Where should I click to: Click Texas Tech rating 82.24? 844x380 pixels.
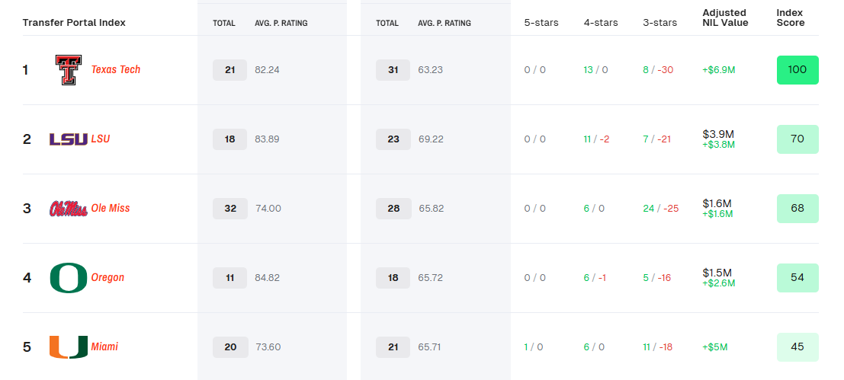click(x=267, y=70)
